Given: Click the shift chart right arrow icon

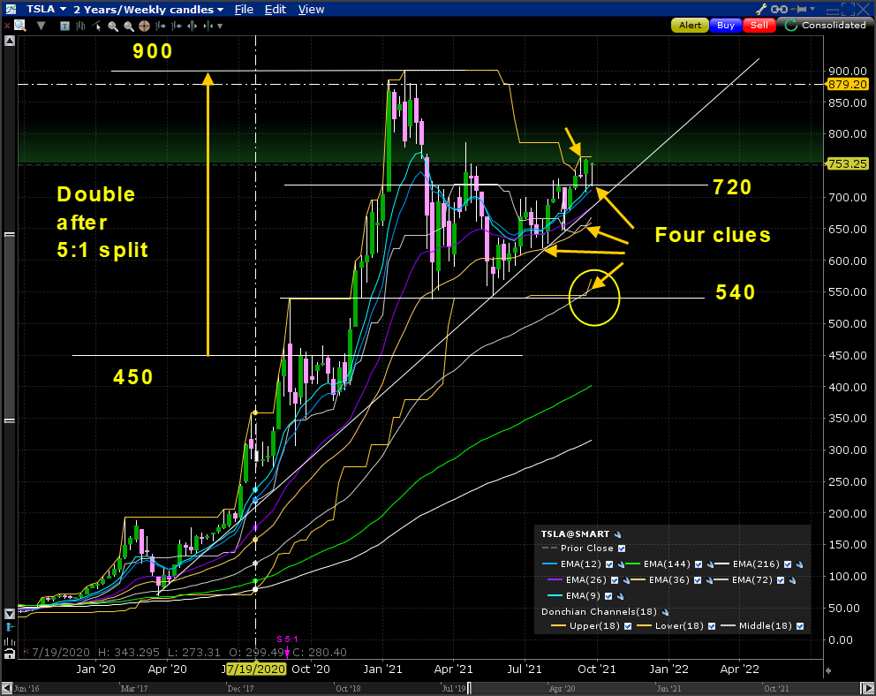Looking at the screenshot, I should coord(161,26).
